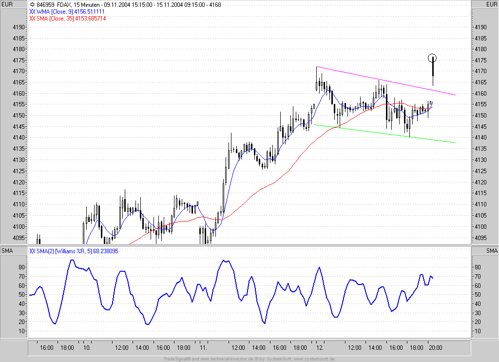Click the 20:00 time axis label
This screenshot has width=499, height=362.
pyautogui.click(x=436, y=348)
